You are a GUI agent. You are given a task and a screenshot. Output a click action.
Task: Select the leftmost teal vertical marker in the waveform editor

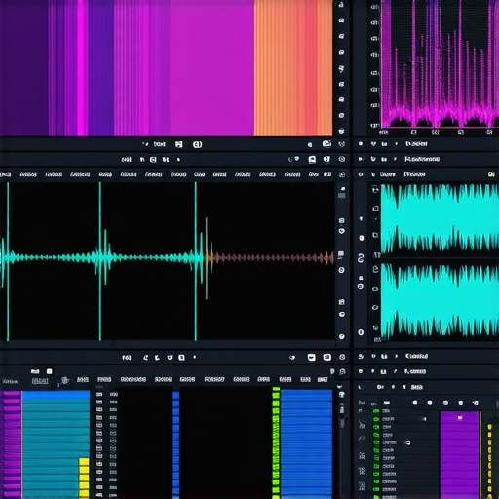(8, 261)
